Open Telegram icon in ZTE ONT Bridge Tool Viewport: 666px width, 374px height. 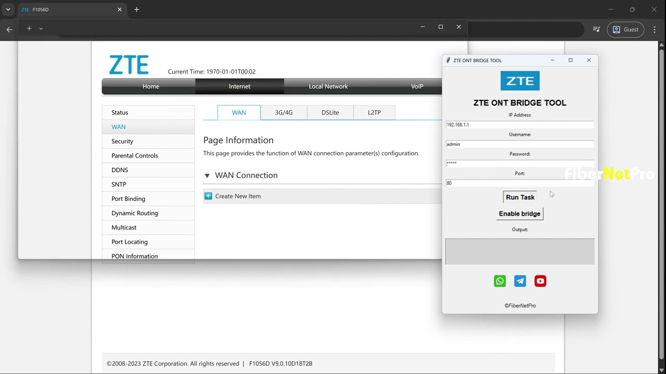click(x=520, y=281)
